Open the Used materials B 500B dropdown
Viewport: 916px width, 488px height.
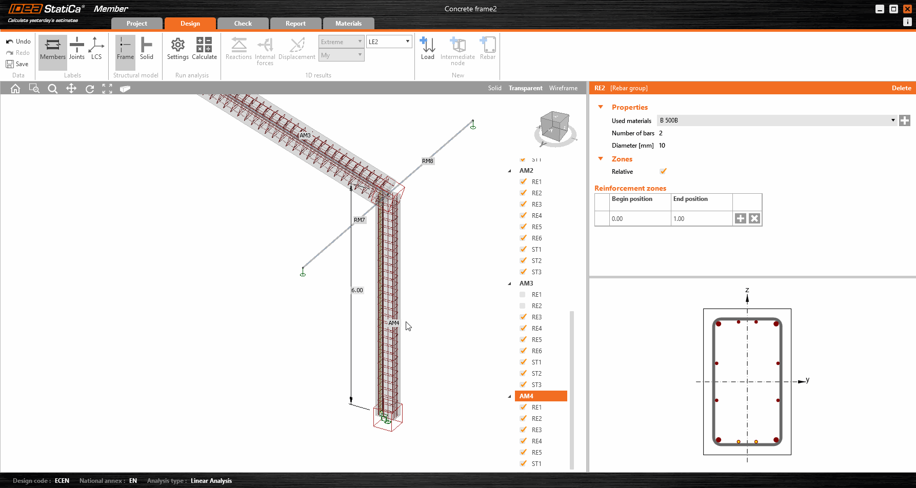(892, 120)
